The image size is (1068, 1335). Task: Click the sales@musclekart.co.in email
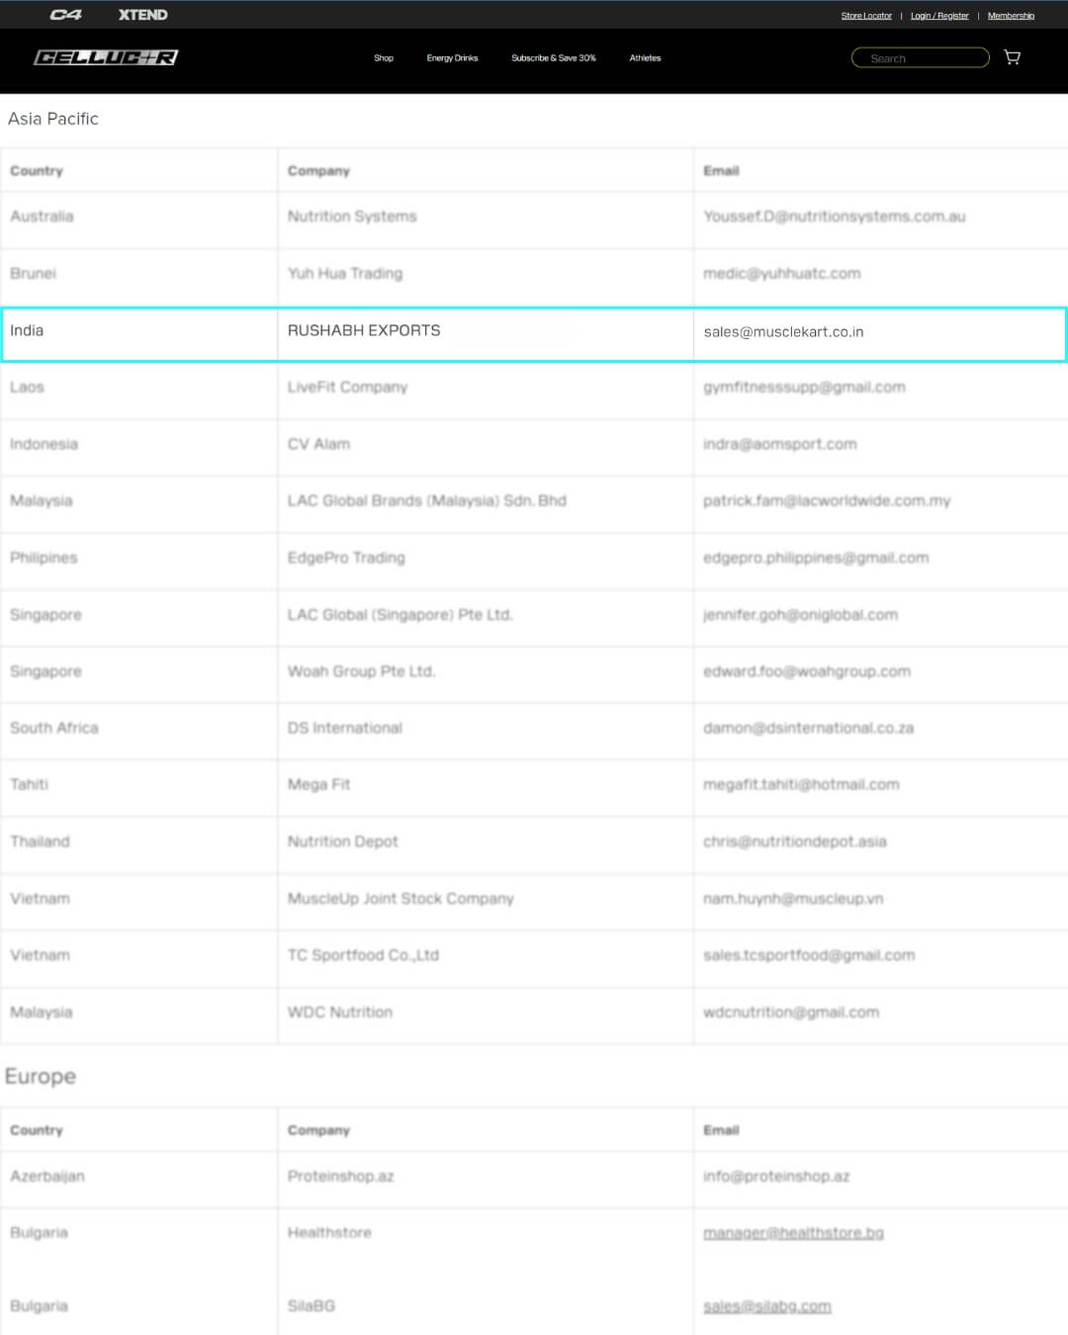tap(783, 332)
